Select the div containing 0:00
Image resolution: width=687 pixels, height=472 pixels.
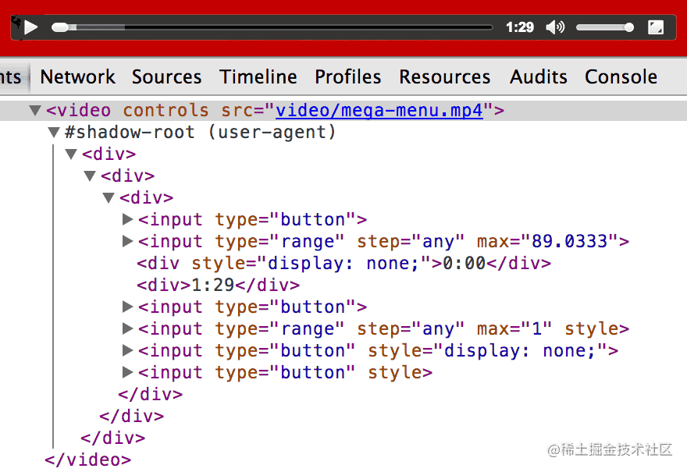(344, 263)
